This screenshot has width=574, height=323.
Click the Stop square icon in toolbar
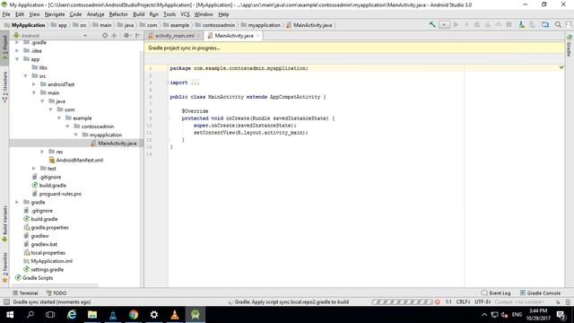(509, 25)
